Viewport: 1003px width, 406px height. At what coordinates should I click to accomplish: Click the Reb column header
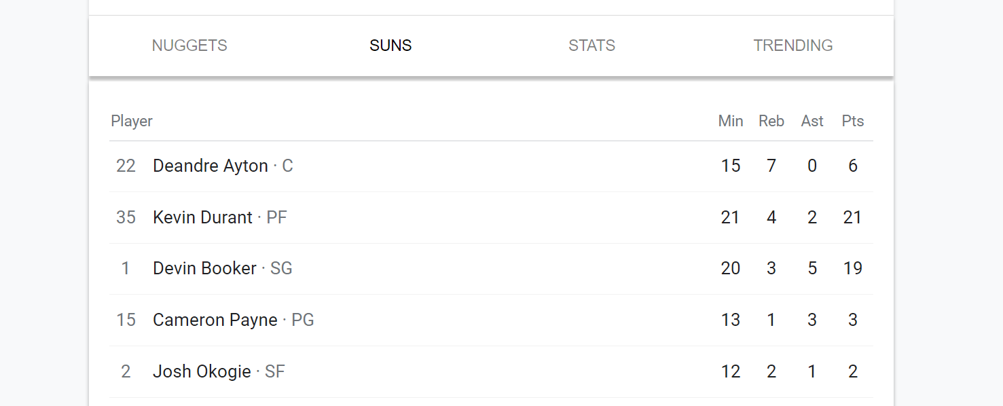[x=771, y=121]
